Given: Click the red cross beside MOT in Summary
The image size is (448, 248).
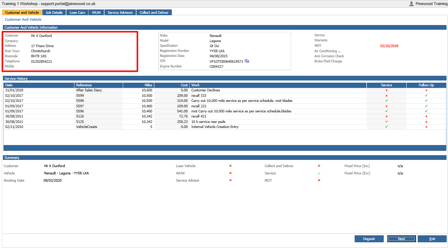Looking at the screenshot, I should [319, 180].
